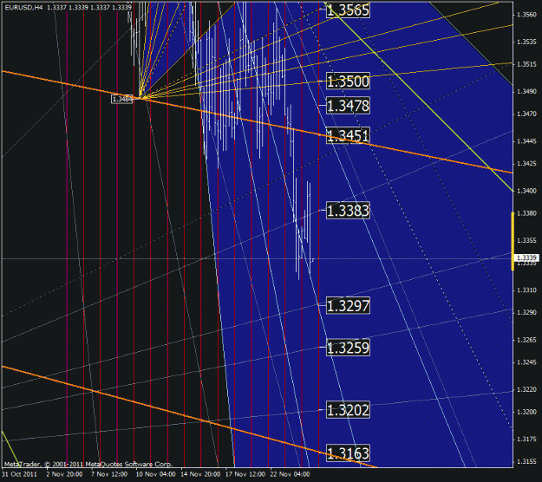Click the 22 Nov 04:00 time label
The image size is (542, 482).
[290, 474]
